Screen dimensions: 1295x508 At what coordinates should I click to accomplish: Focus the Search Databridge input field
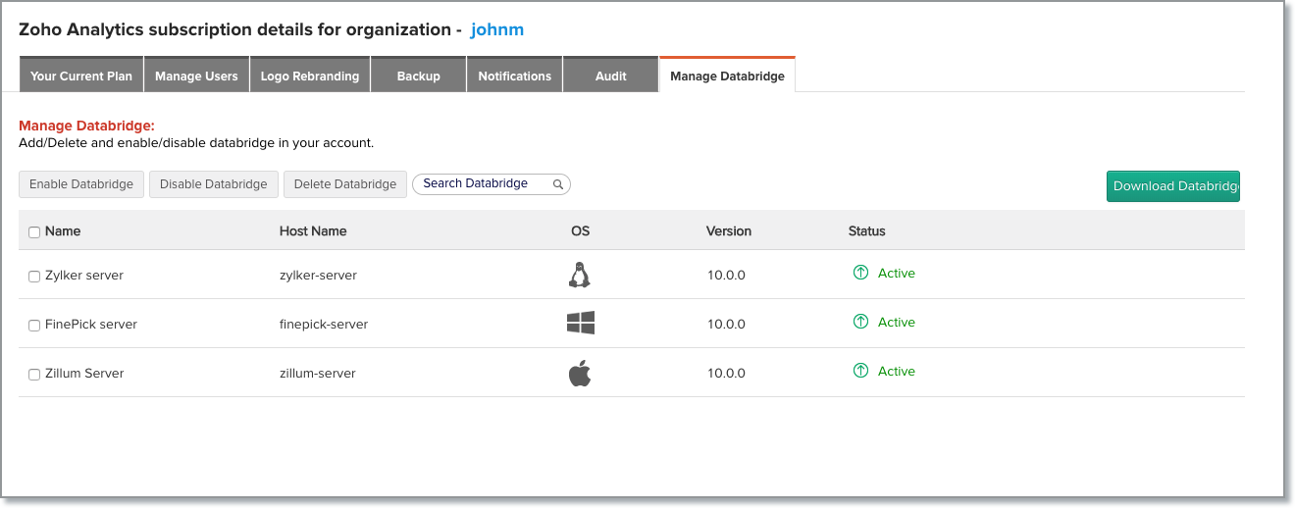pyautogui.click(x=481, y=184)
